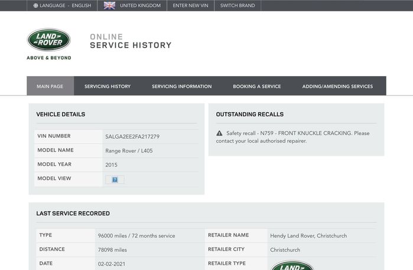Click Switch Brand in the top bar
Image resolution: width=413 pixels, height=270 pixels.
(238, 5)
